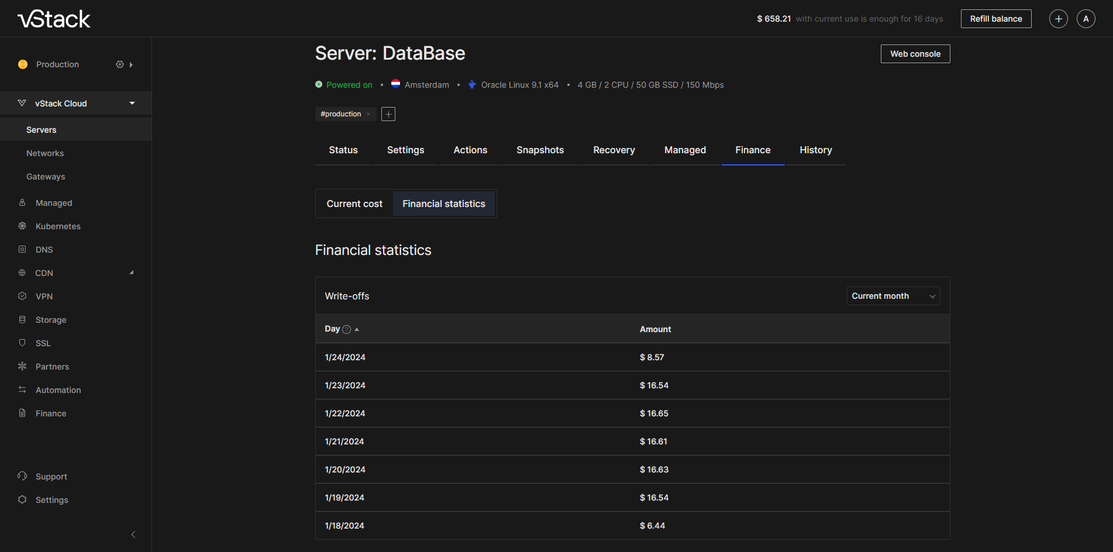Click the 1/18/2024 row date
This screenshot has width=1113, height=552.
click(x=344, y=526)
